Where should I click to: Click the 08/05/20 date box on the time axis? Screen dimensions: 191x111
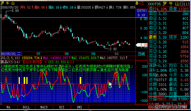click(11, 54)
